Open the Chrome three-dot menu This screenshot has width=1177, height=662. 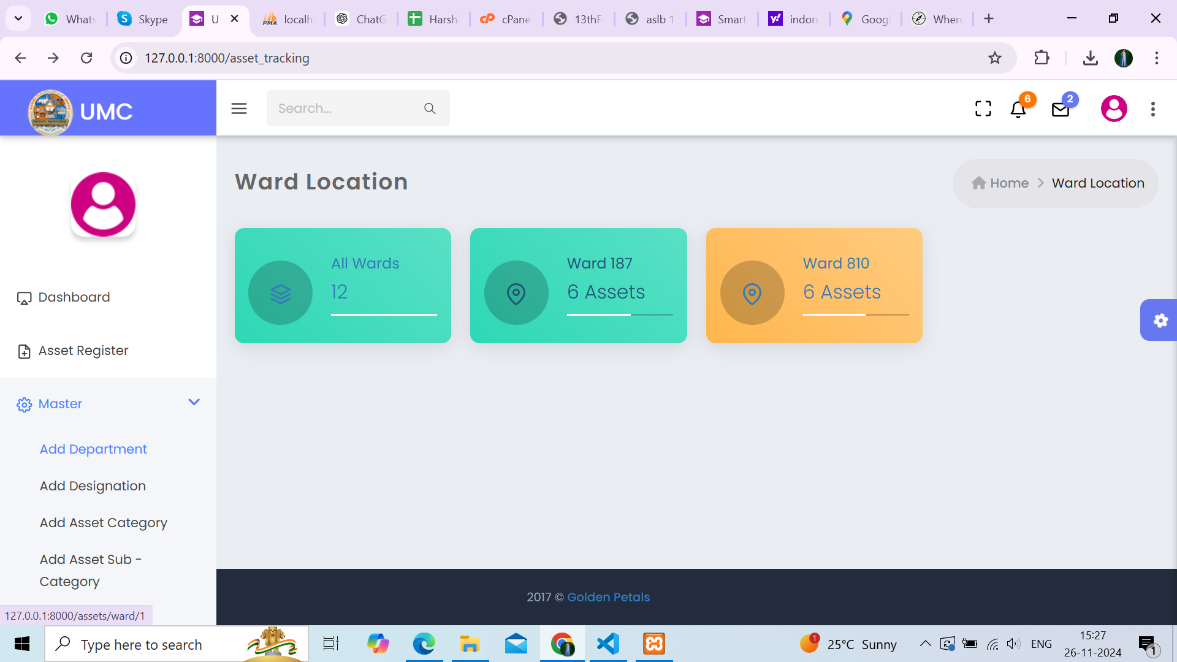(x=1157, y=58)
